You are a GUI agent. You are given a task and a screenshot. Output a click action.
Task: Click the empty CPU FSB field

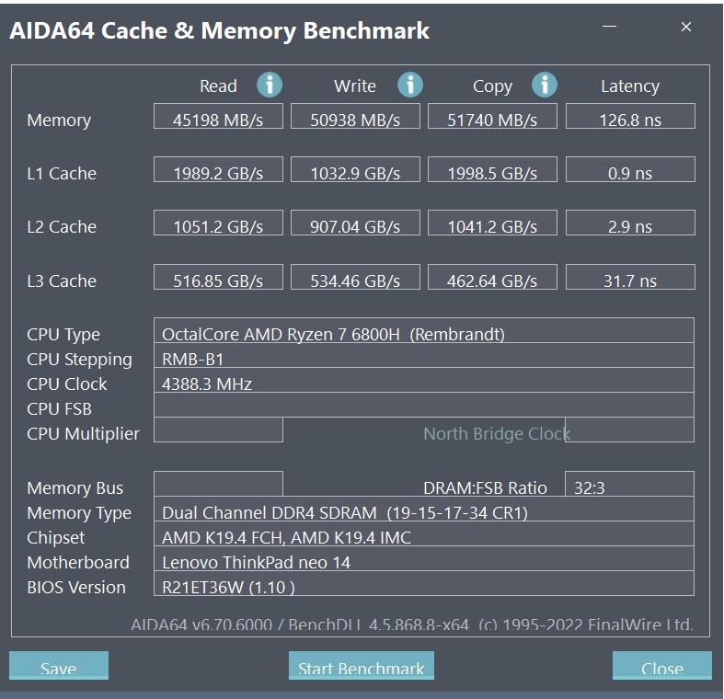coord(424,406)
